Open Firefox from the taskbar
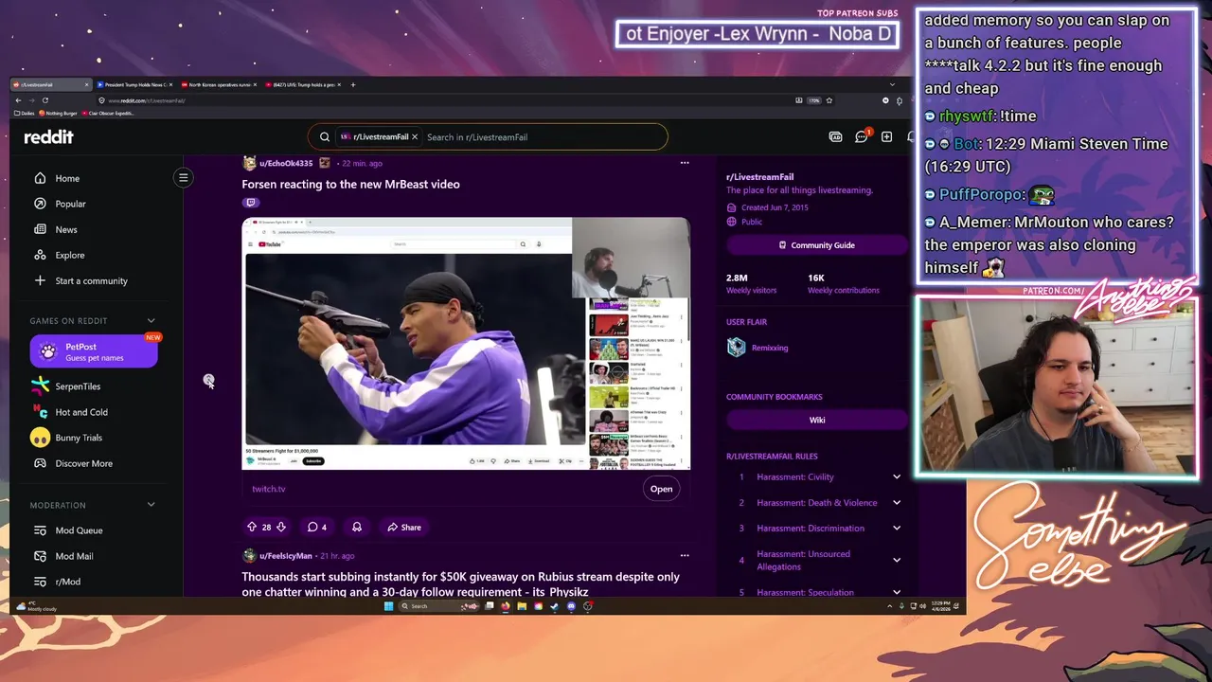This screenshot has width=1212, height=682. point(506,606)
